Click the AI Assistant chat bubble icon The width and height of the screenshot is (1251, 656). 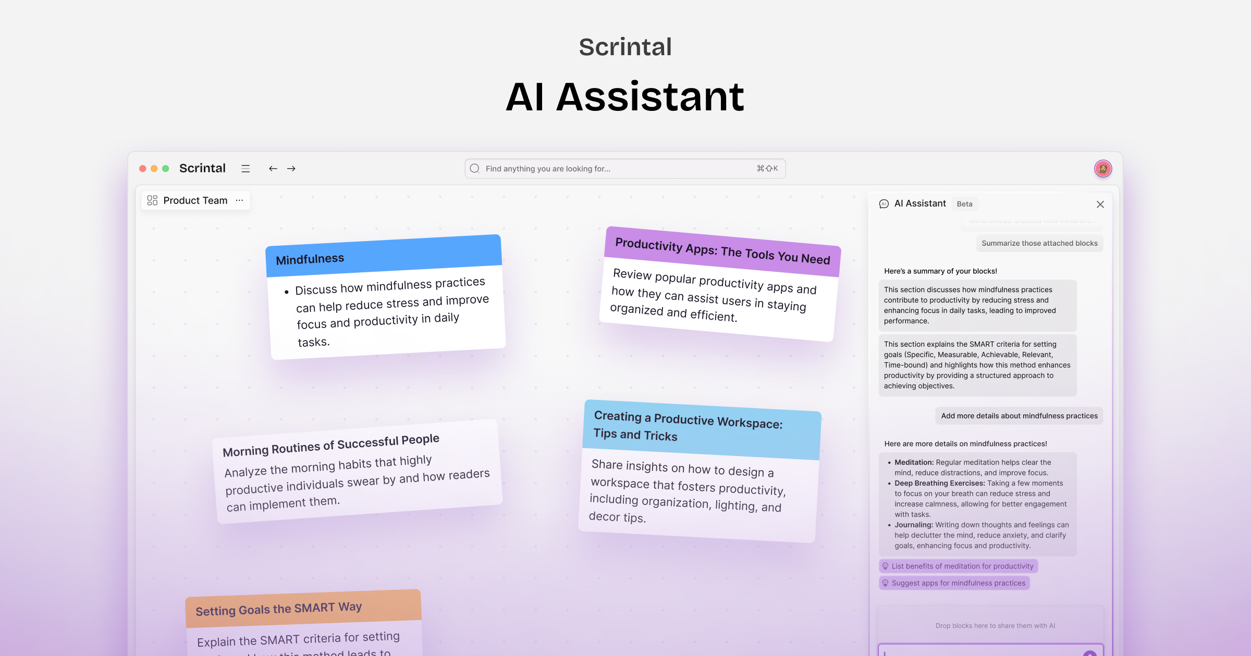(883, 204)
